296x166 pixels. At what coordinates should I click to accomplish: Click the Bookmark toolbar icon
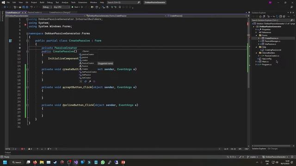(x=120, y=7)
